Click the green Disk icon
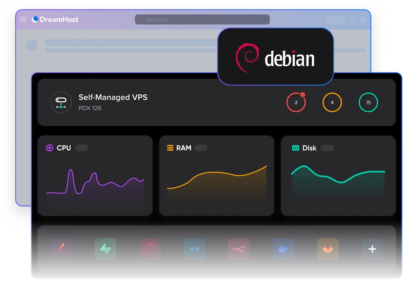Screen dimensions: 405x304 (295, 148)
